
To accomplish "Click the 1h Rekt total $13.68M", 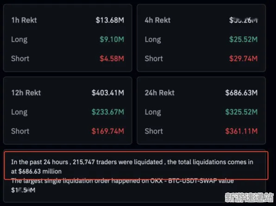I will tap(110, 20).
